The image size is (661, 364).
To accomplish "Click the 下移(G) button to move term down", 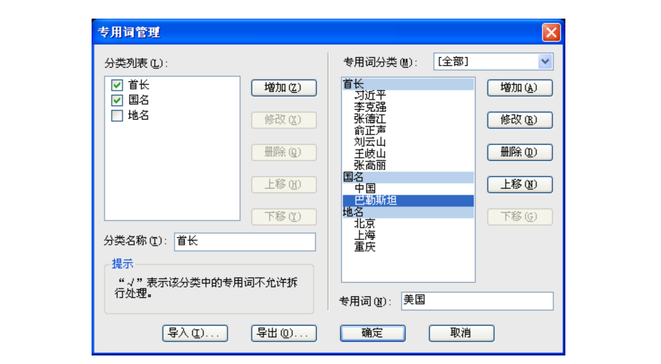I will coord(519,217).
